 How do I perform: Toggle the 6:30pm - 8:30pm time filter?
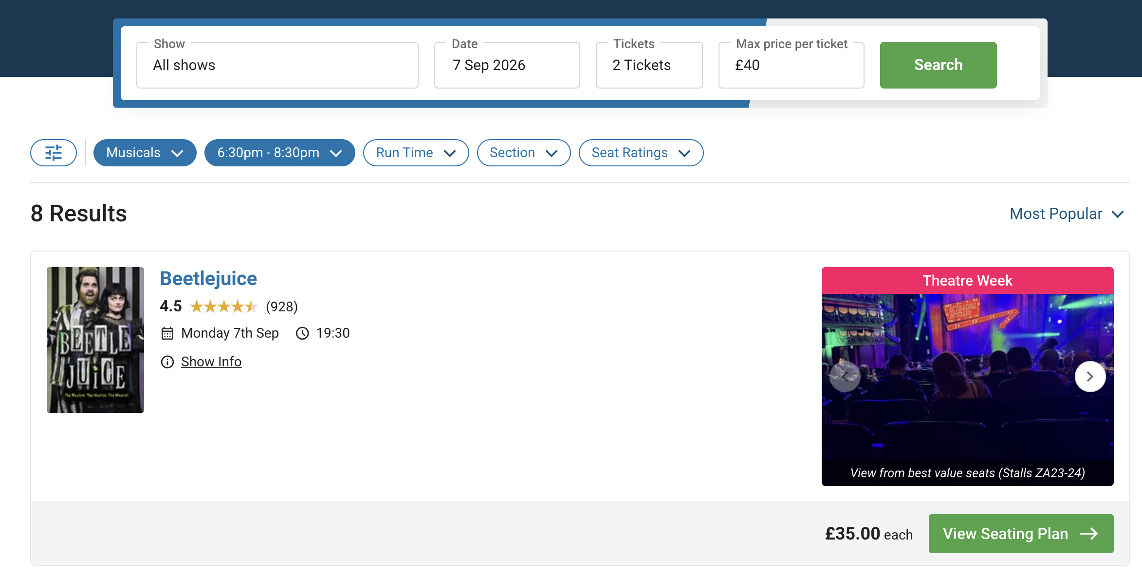(280, 153)
